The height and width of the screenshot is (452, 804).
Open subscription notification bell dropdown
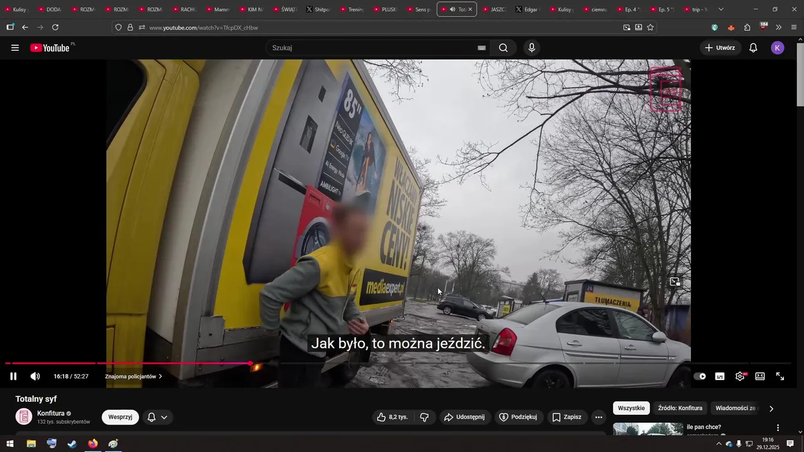click(x=157, y=417)
